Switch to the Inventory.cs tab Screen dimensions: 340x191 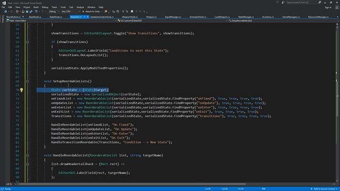point(268,16)
